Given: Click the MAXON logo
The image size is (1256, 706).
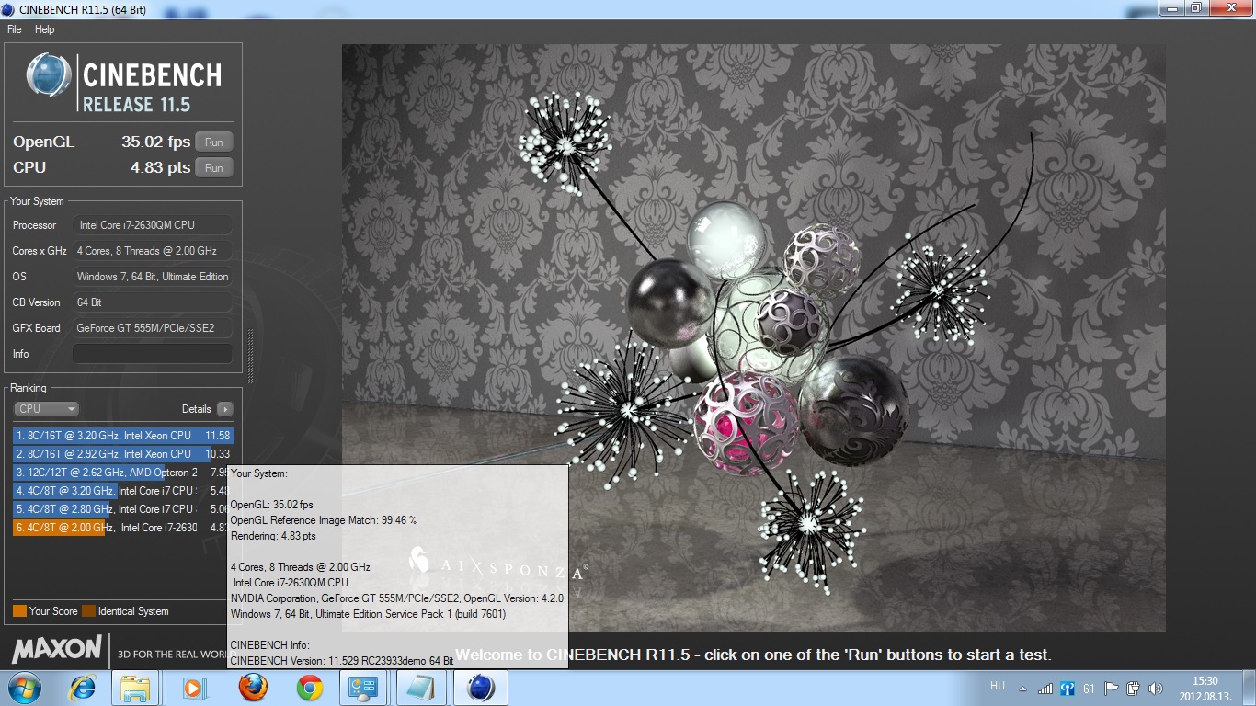Looking at the screenshot, I should [56, 650].
